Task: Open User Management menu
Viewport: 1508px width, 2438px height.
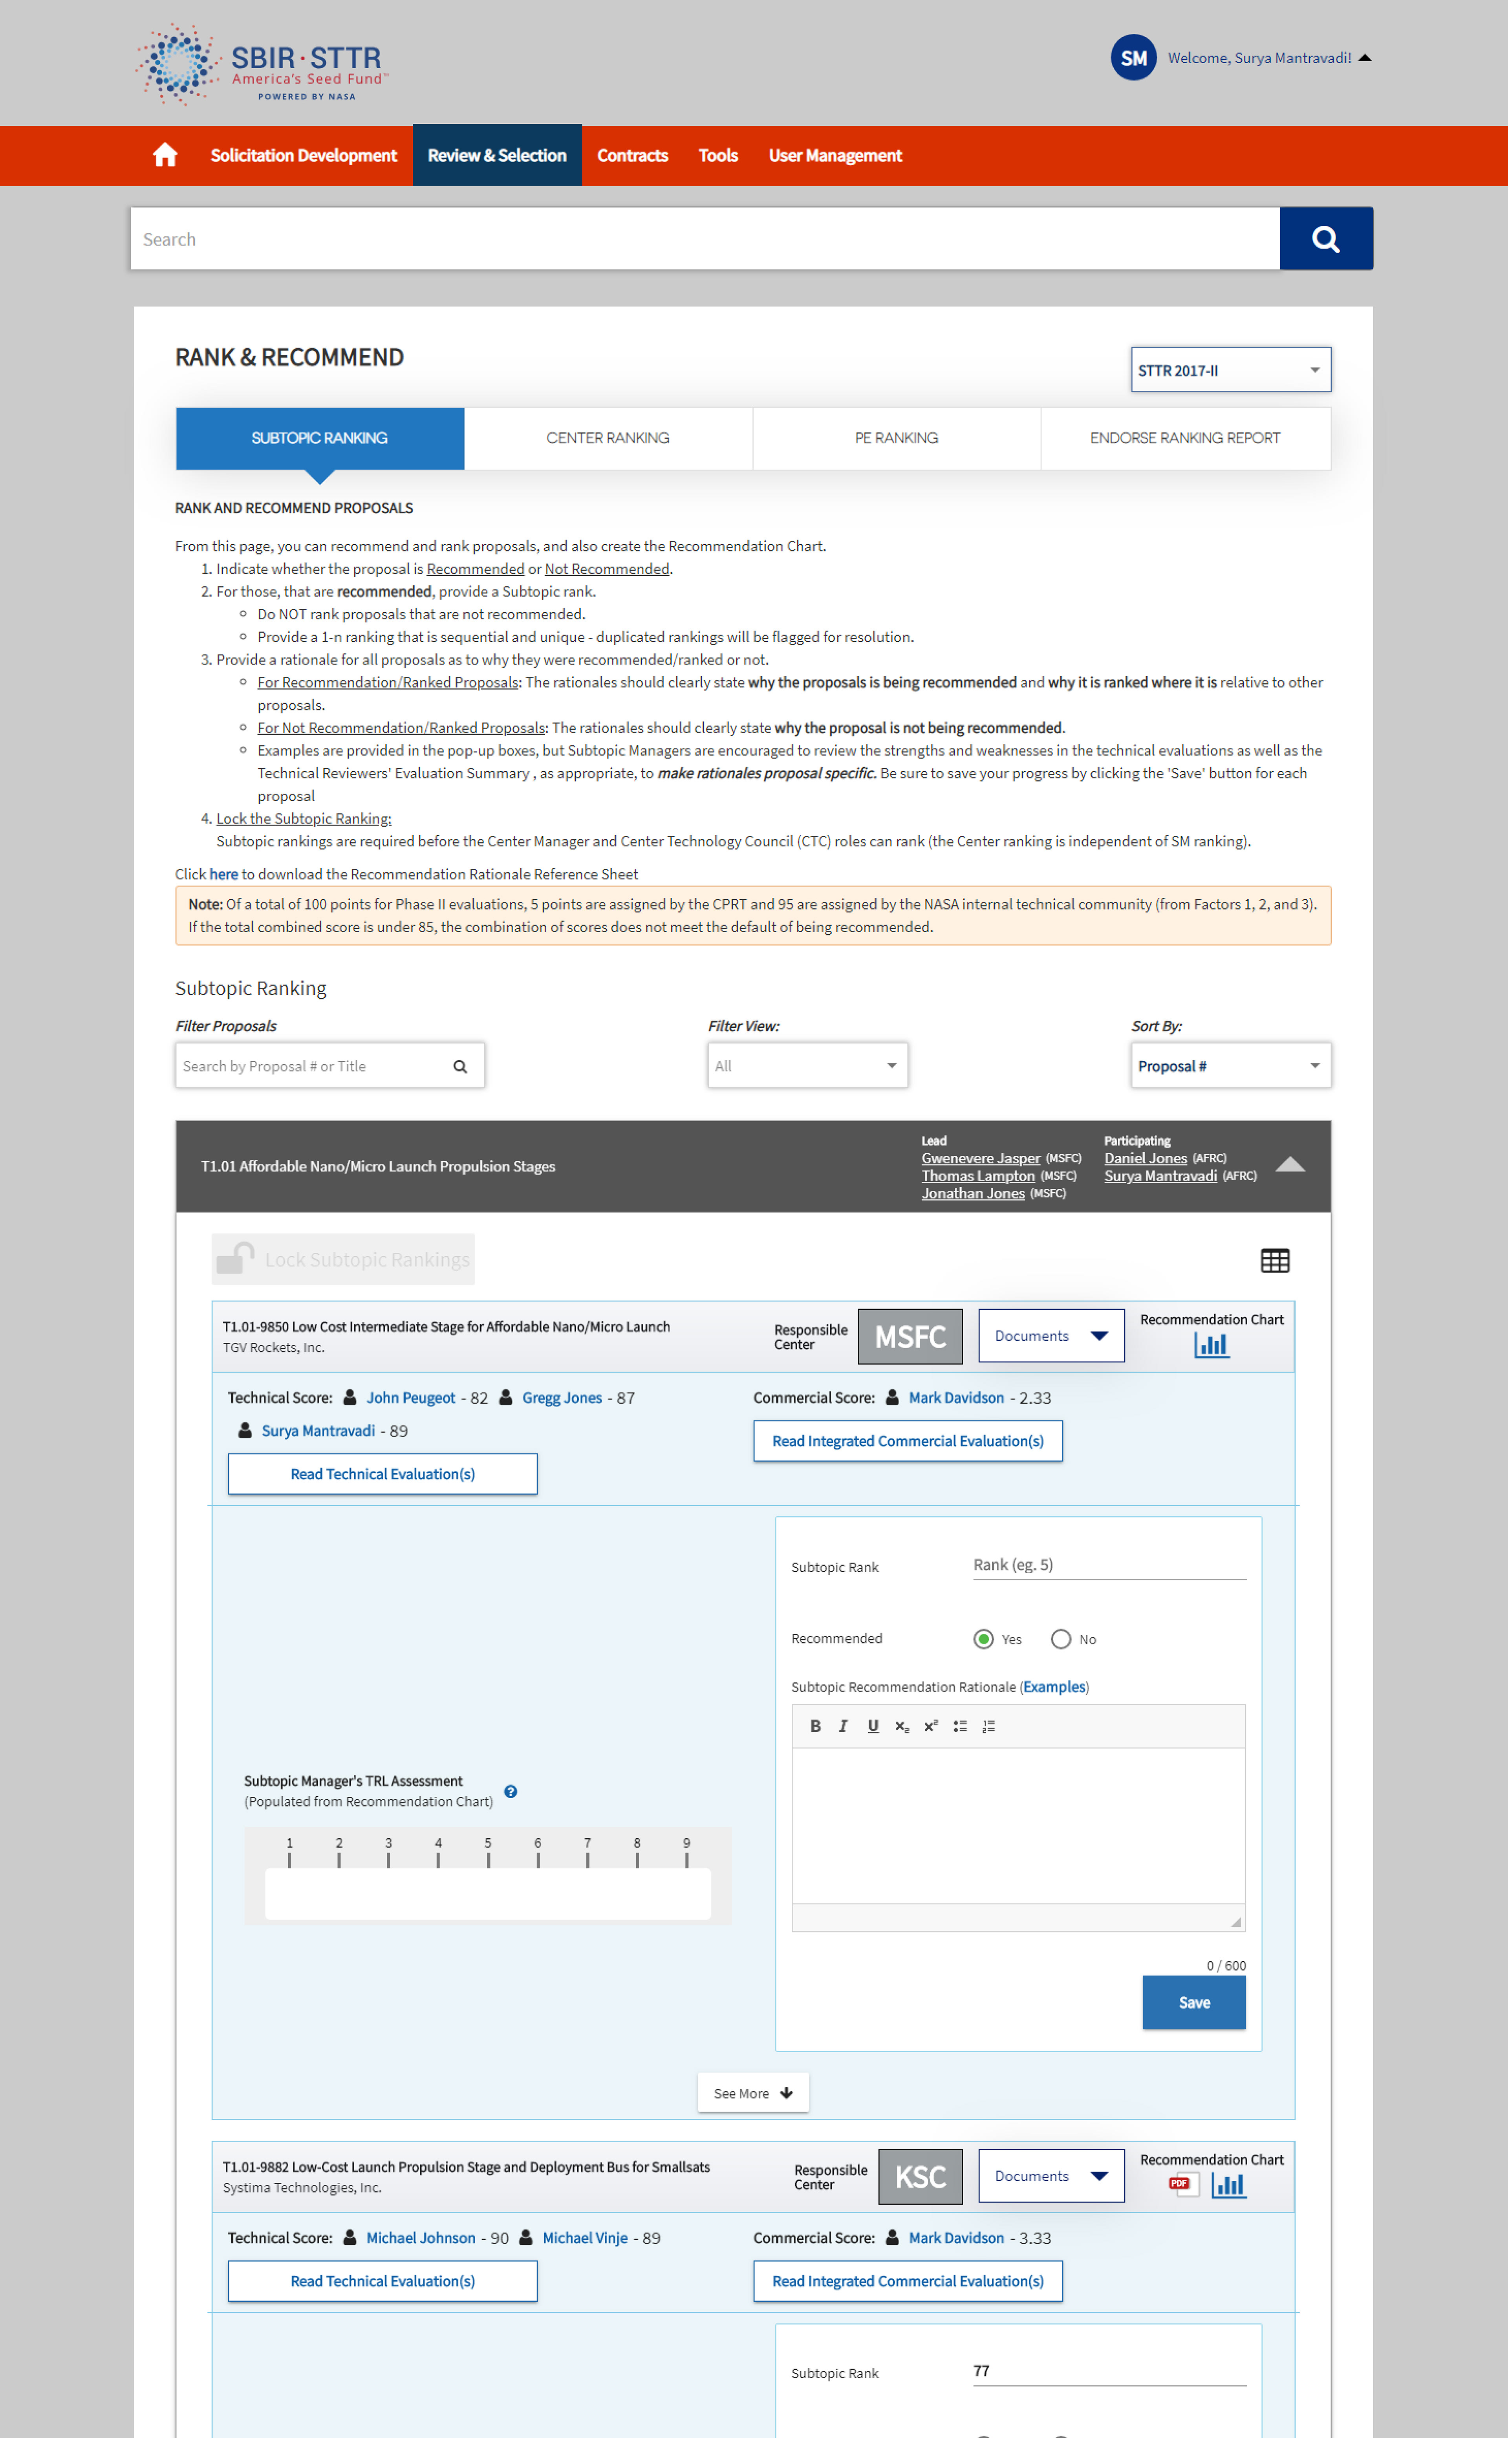Action: [835, 155]
